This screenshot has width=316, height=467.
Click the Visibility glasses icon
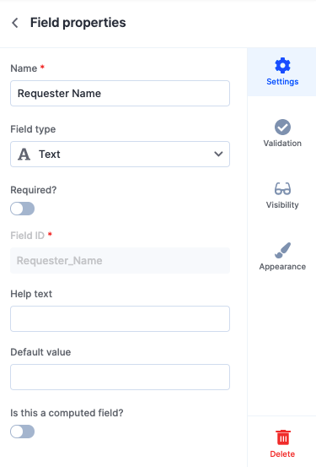coord(282,189)
